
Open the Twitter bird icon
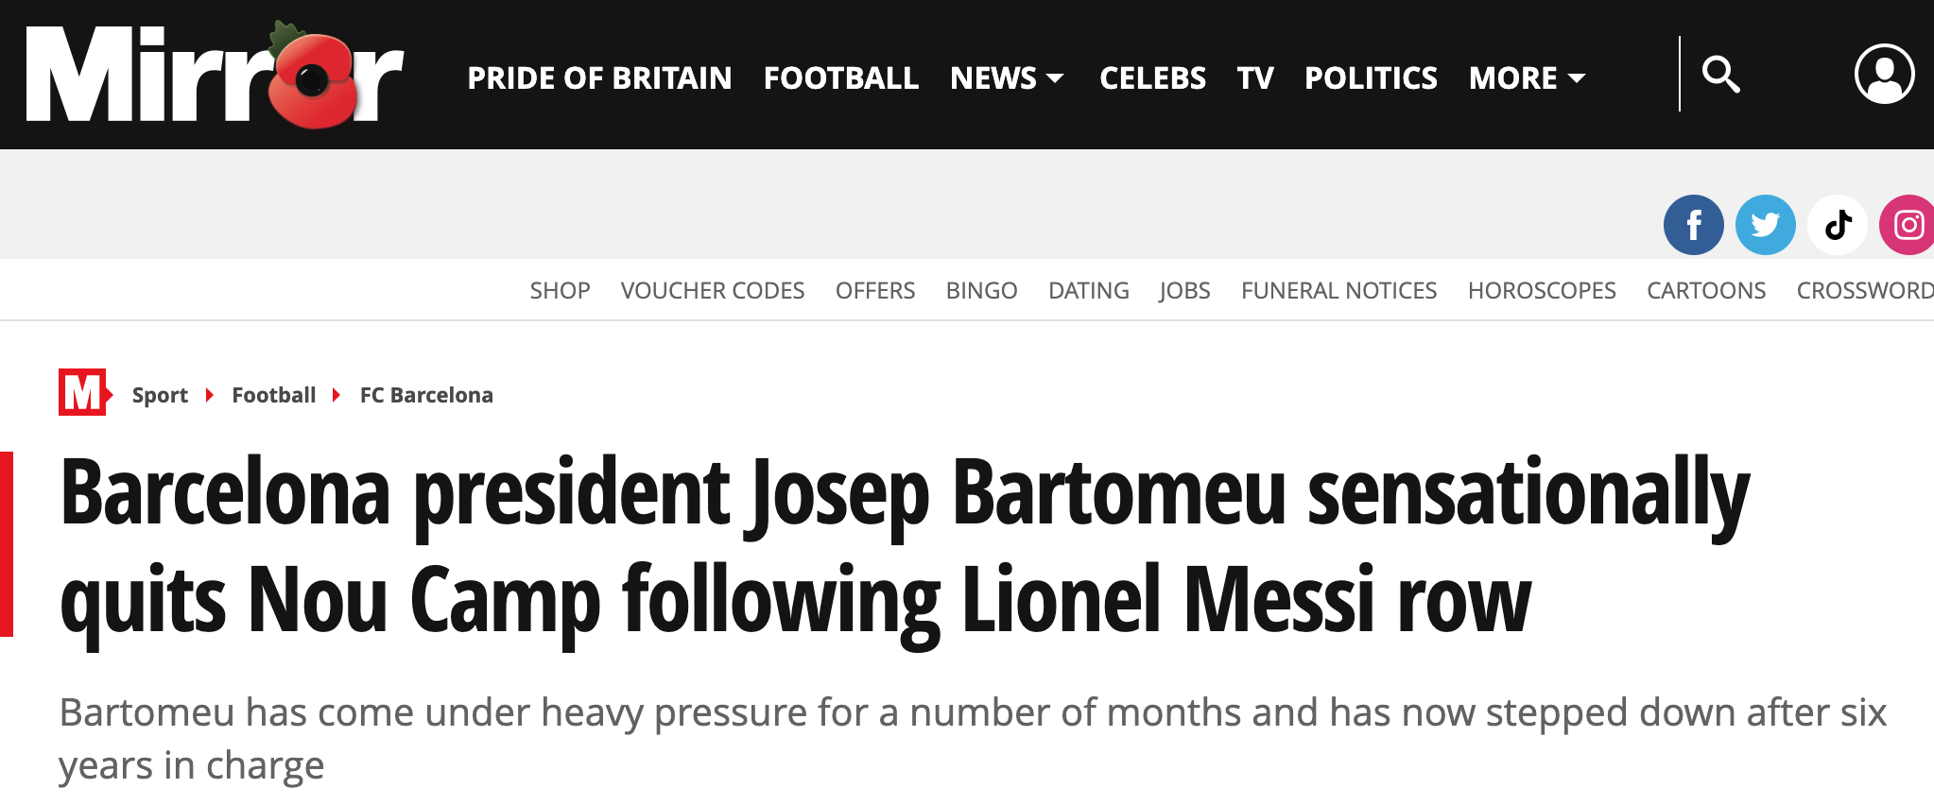pos(1765,225)
